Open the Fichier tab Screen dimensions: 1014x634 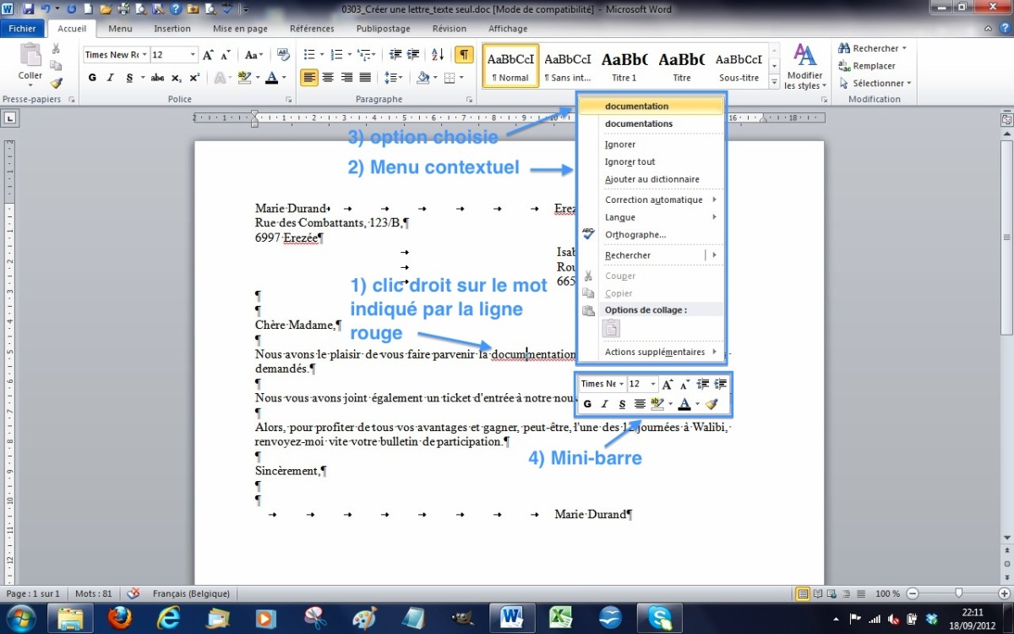pyautogui.click(x=23, y=28)
